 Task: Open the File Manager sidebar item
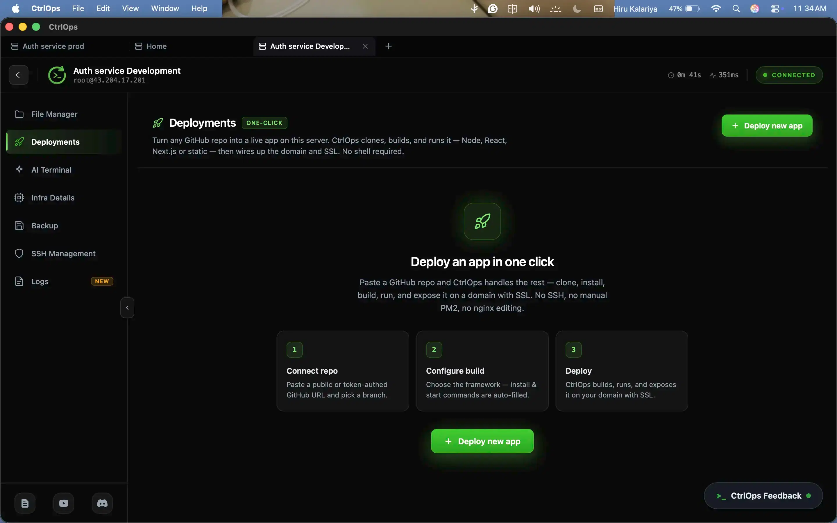click(x=64, y=114)
